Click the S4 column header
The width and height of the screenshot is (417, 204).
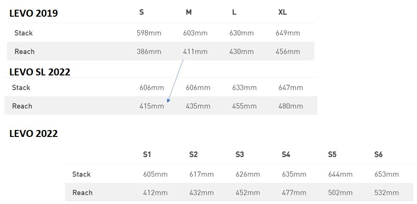tap(286, 155)
